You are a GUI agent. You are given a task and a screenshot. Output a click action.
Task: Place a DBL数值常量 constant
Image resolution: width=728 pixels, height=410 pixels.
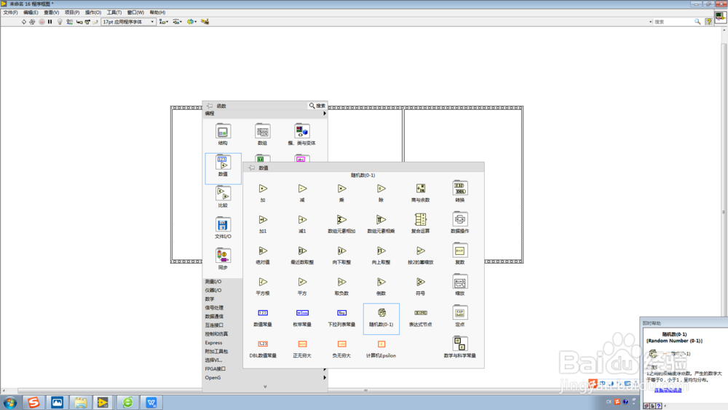tap(263, 344)
